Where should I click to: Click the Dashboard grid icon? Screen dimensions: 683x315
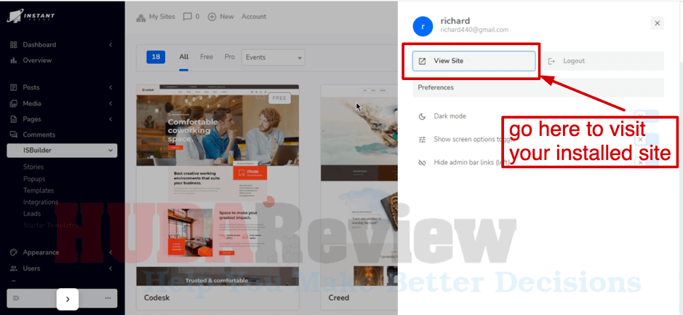[14, 44]
